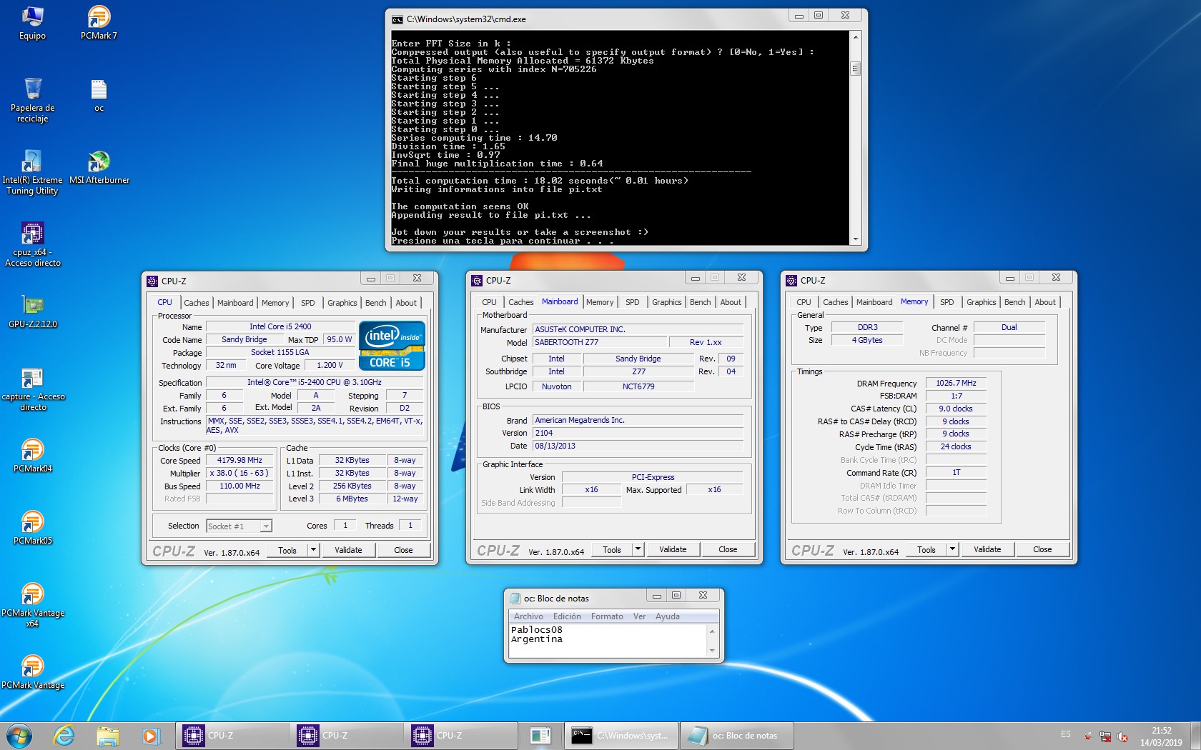Viewport: 1201px width, 750px height.
Task: Click Tools button in Memory CPU-Z window
Action: click(x=926, y=549)
